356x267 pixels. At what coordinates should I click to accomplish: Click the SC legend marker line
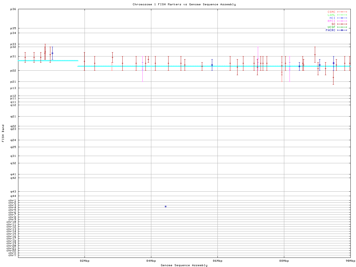pos(342,24)
